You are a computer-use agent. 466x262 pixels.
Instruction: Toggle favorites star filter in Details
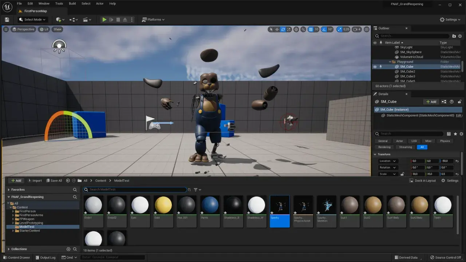click(455, 134)
